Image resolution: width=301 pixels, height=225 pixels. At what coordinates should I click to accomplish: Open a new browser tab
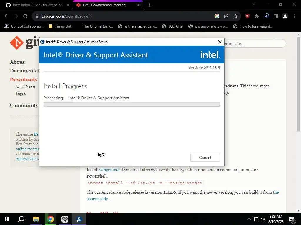point(150,5)
